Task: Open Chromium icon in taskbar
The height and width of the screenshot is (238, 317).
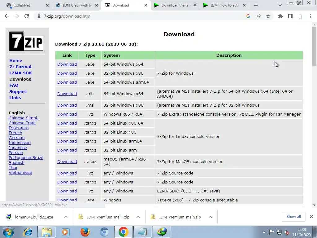Action: pos(104,232)
